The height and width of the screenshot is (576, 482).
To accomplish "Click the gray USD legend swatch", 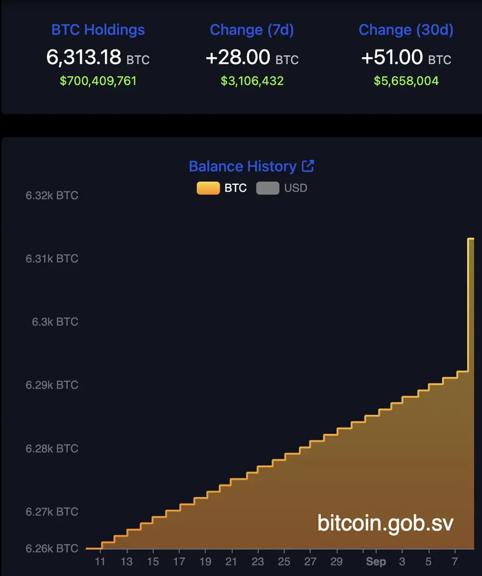I will pyautogui.click(x=268, y=188).
